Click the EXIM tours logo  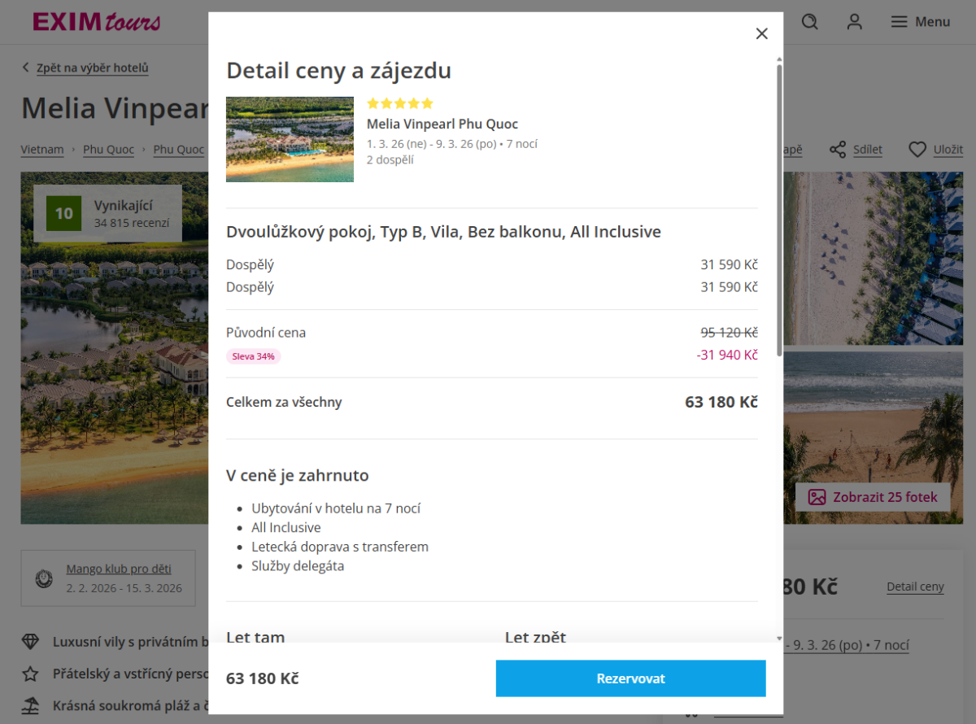click(x=97, y=22)
